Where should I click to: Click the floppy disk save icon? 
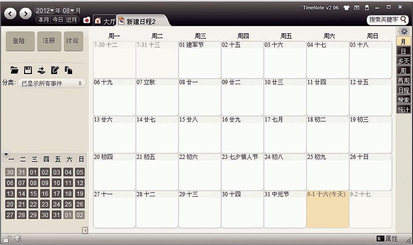tap(28, 70)
